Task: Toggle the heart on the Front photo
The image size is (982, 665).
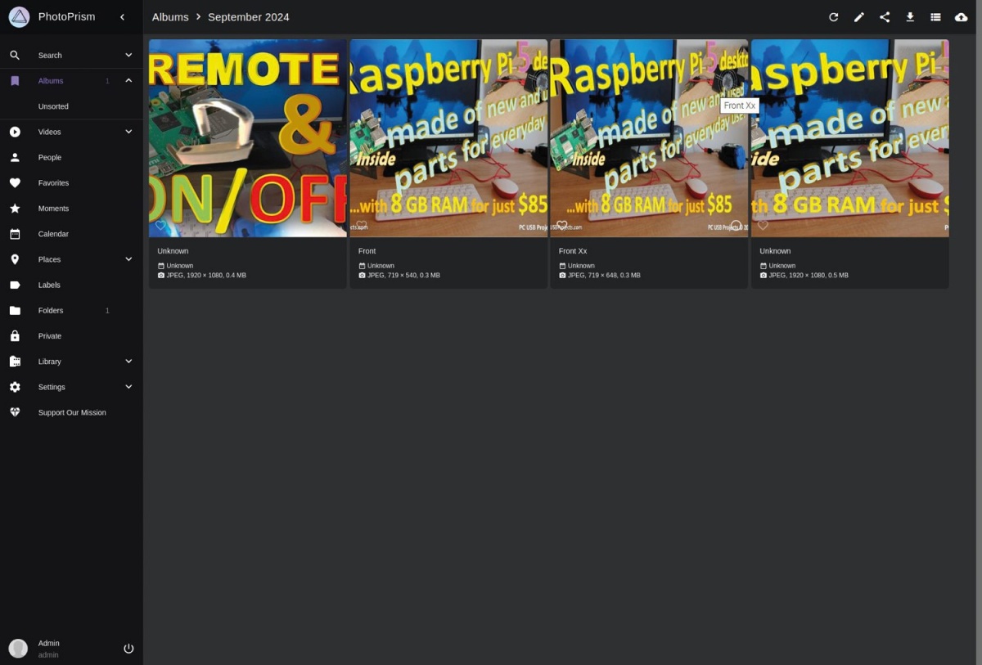Action: (361, 225)
